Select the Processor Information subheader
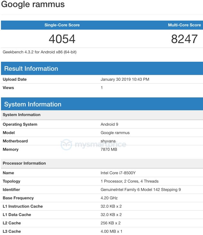Image resolution: width=203 pixels, height=235 pixels. click(x=102, y=163)
